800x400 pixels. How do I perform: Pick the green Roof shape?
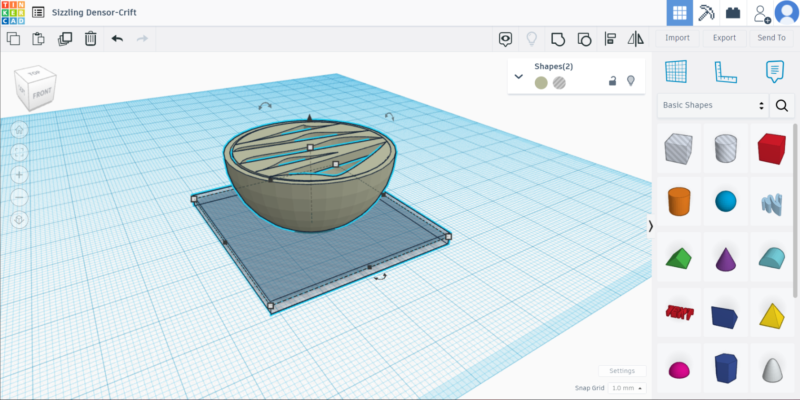679,258
